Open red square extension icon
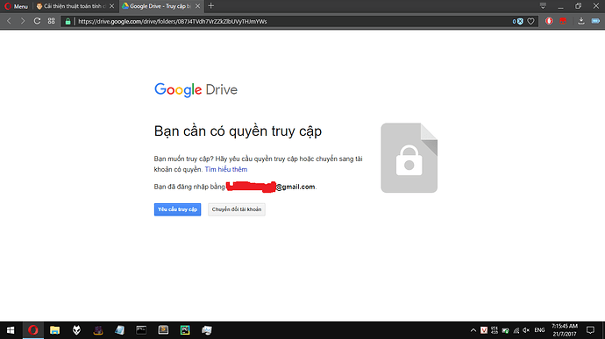Image resolution: width=605 pixels, height=339 pixels. pos(563,21)
